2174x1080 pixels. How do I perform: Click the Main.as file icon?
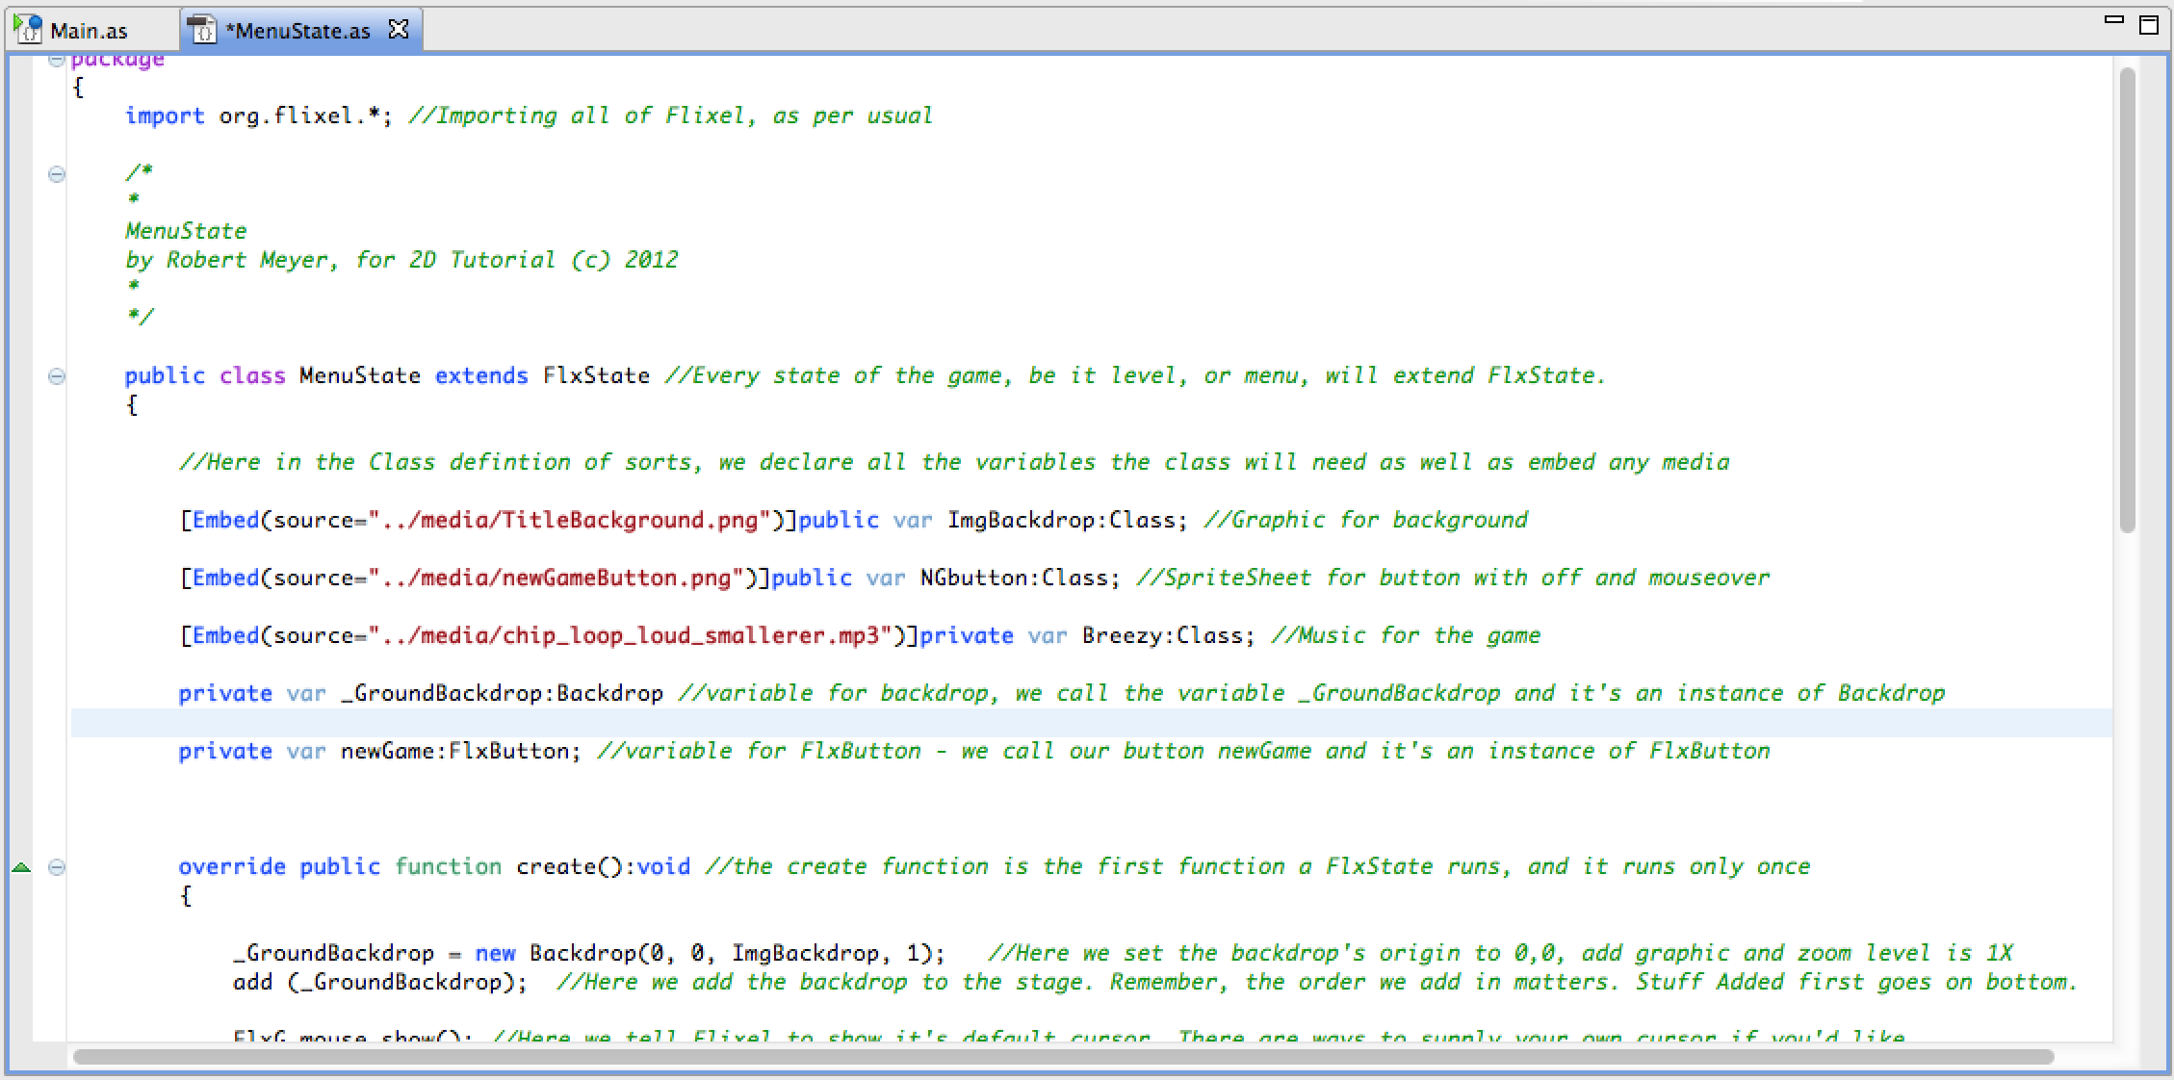pos(28,29)
